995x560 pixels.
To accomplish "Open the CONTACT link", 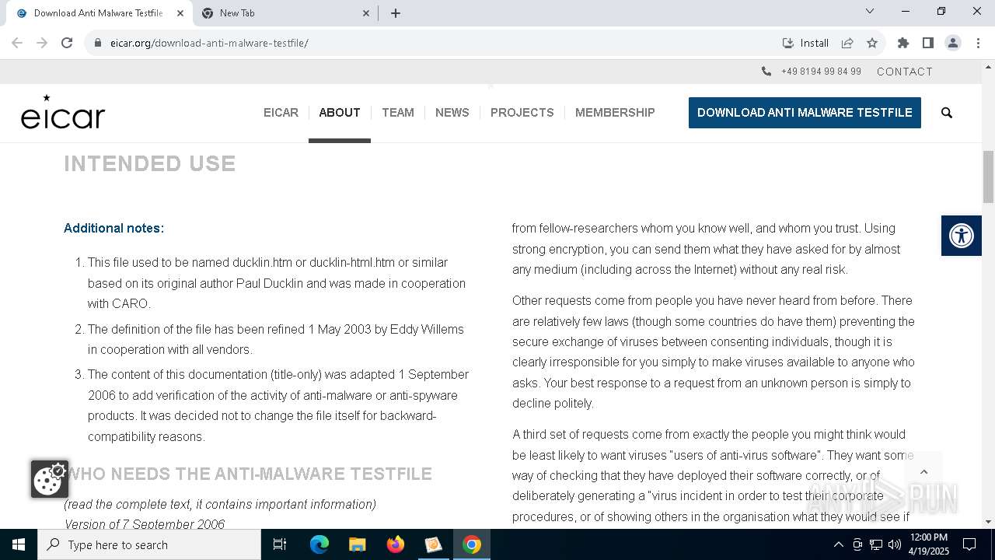I will 905,72.
